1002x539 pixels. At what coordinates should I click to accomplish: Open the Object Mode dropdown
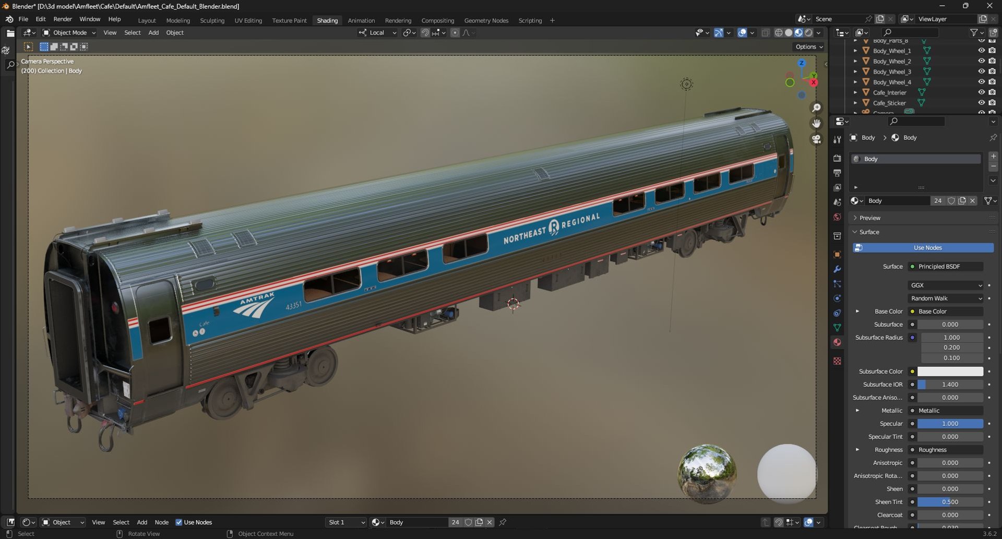[x=69, y=32]
